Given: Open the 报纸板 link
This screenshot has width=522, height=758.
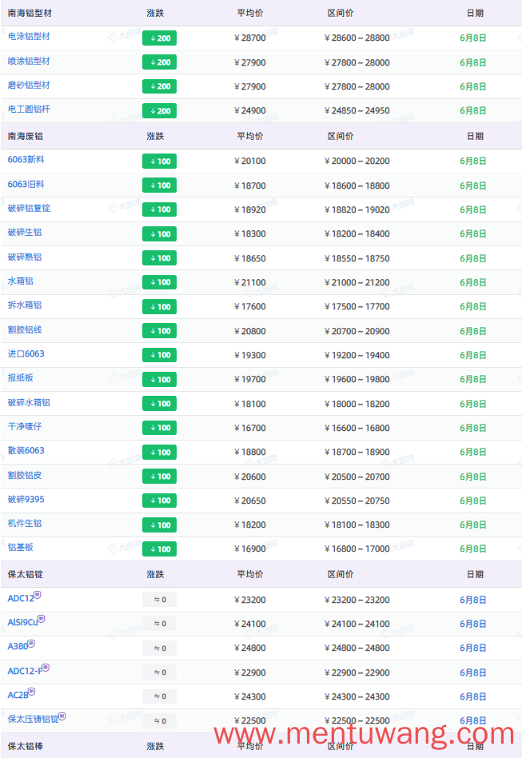Looking at the screenshot, I should point(20,378).
